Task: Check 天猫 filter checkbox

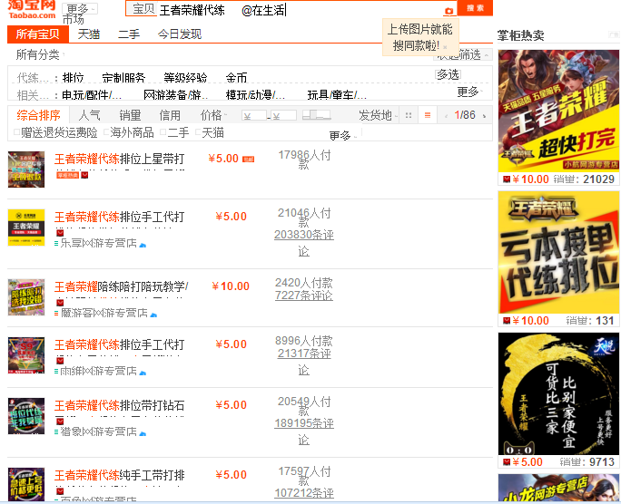Action: point(198,132)
